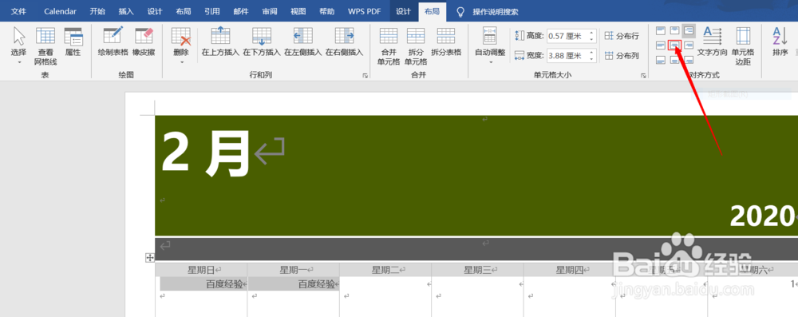798x317 pixels.
Task: Open the 引用 references tab
Action: pyautogui.click(x=211, y=11)
